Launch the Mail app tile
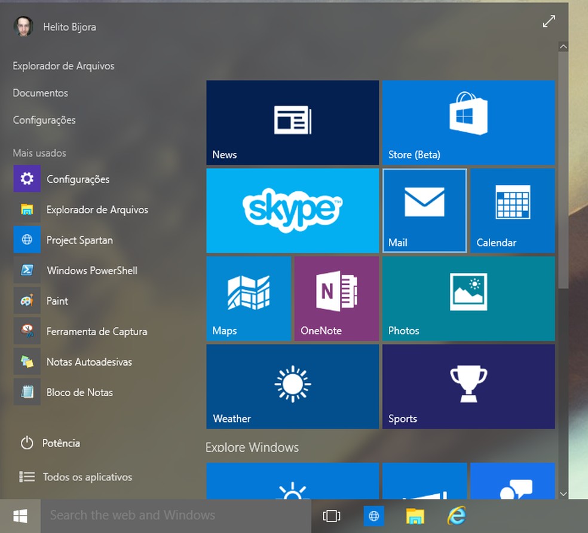 click(x=424, y=210)
